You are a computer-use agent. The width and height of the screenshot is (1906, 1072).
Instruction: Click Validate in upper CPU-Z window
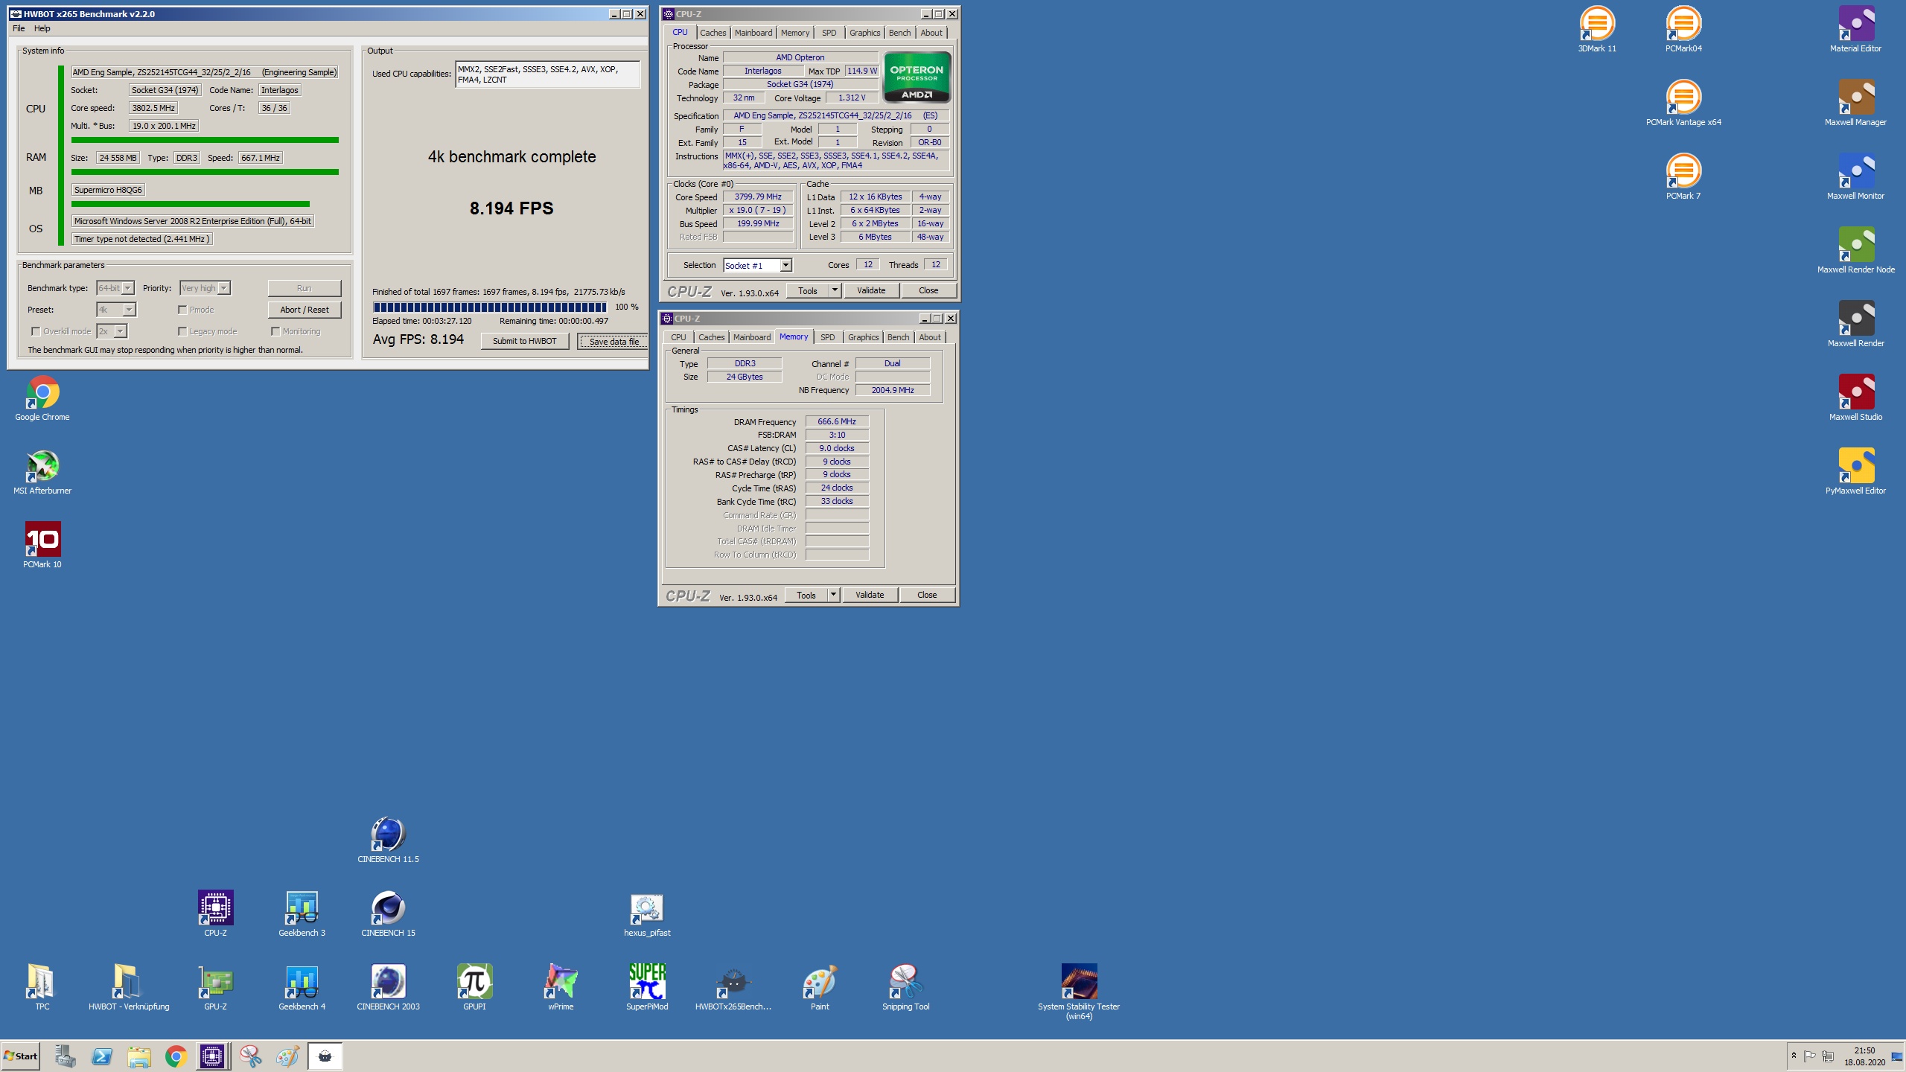point(871,290)
